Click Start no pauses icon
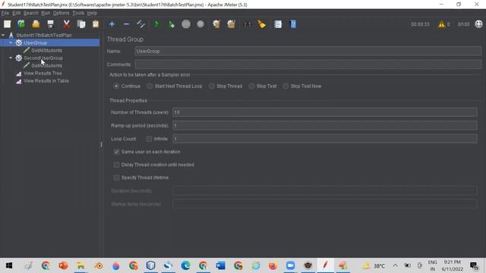Image resolution: width=486 pixels, height=273 pixels. (x=171, y=24)
